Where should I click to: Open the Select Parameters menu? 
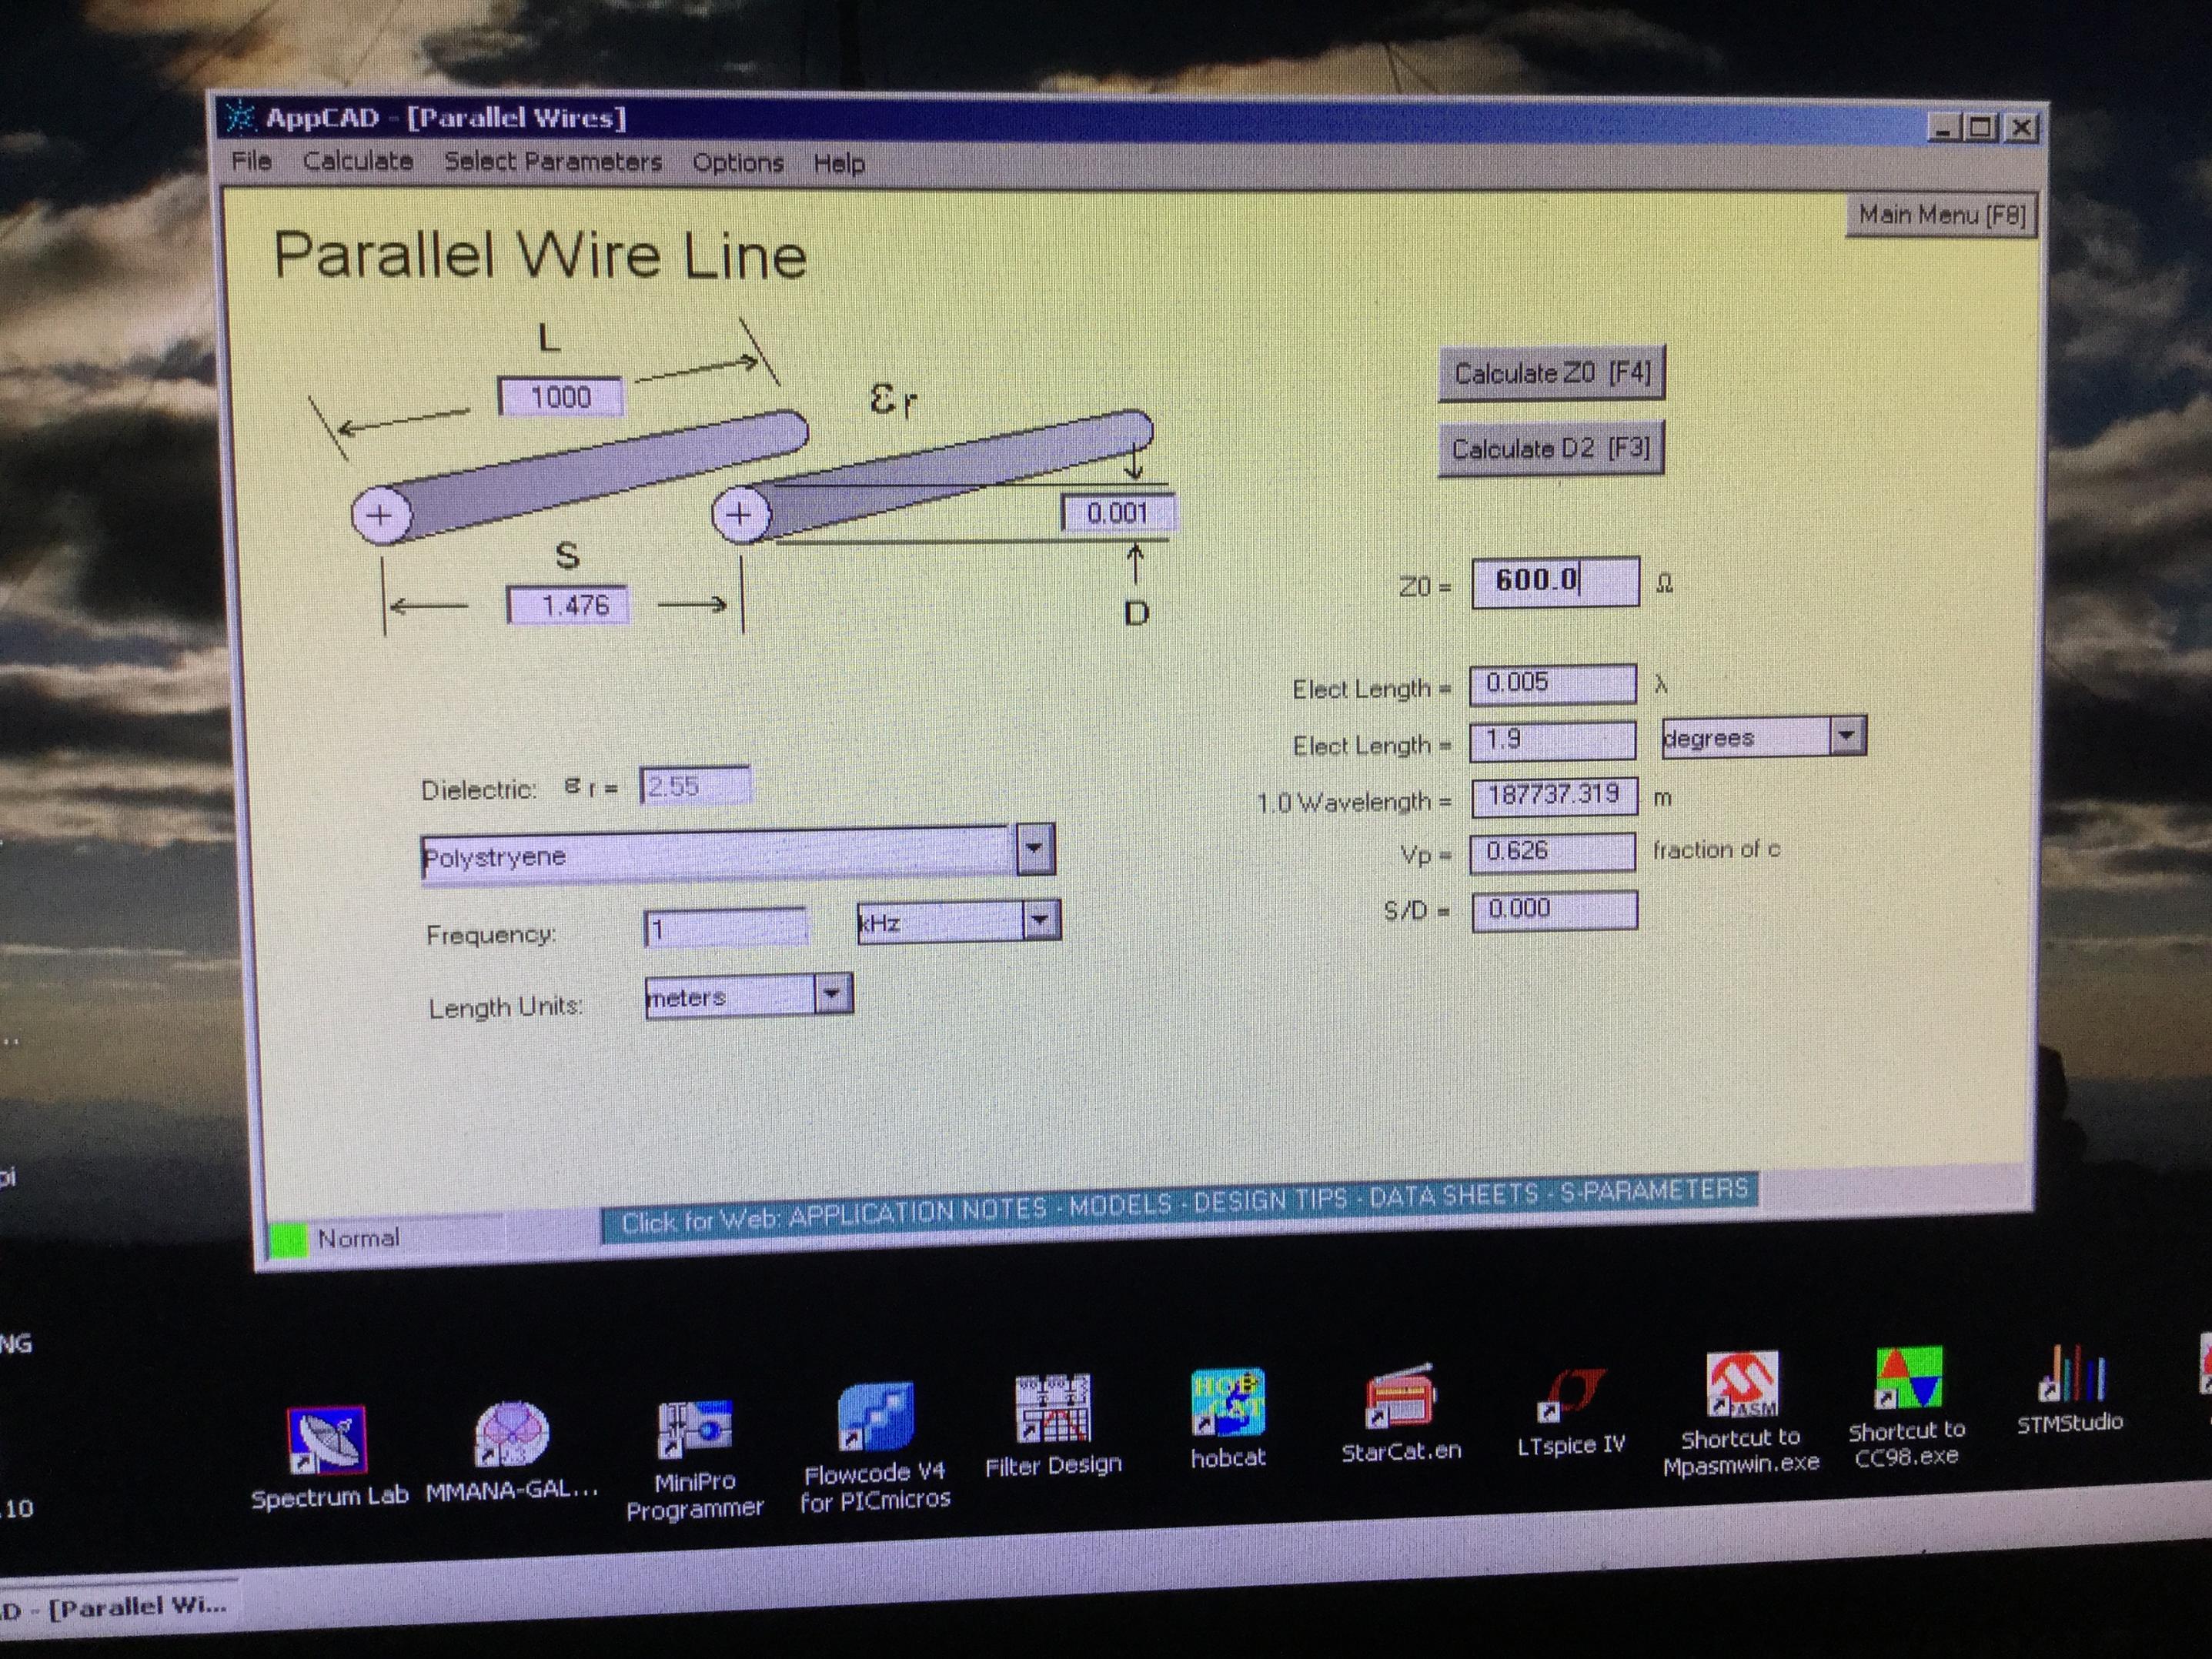(x=553, y=162)
